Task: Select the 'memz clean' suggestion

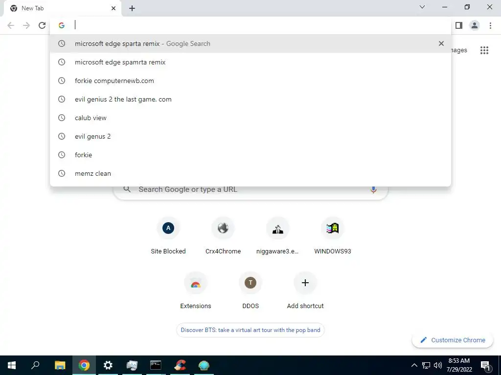Action: (250, 173)
